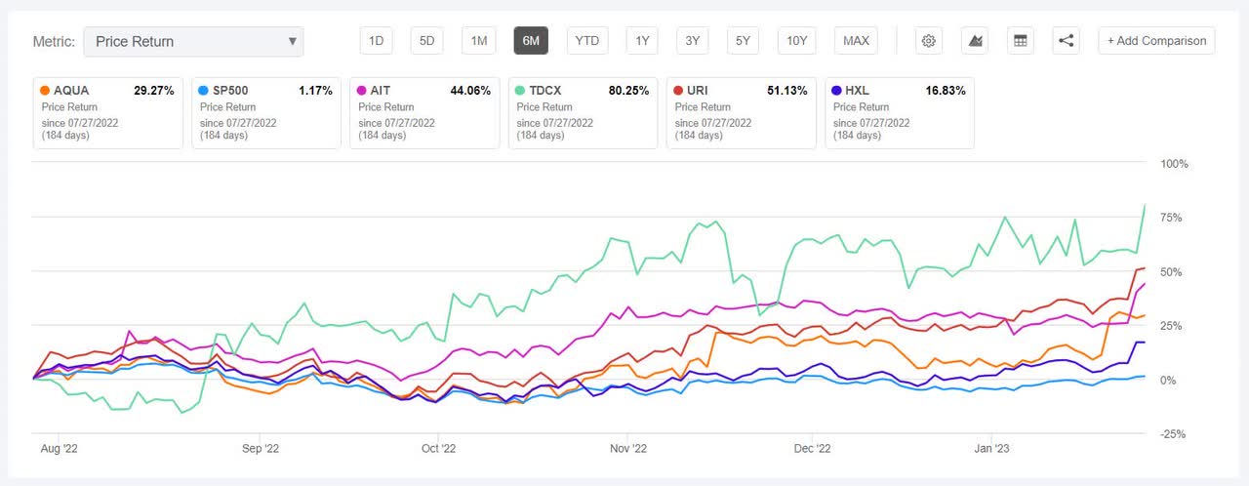Viewport: 1249px width, 486px height.
Task: Click the 16.83% HXL return value
Action: pos(946,91)
